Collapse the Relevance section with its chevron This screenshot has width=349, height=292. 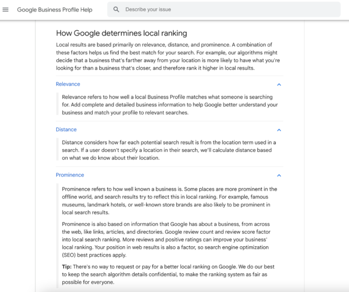[279, 84]
